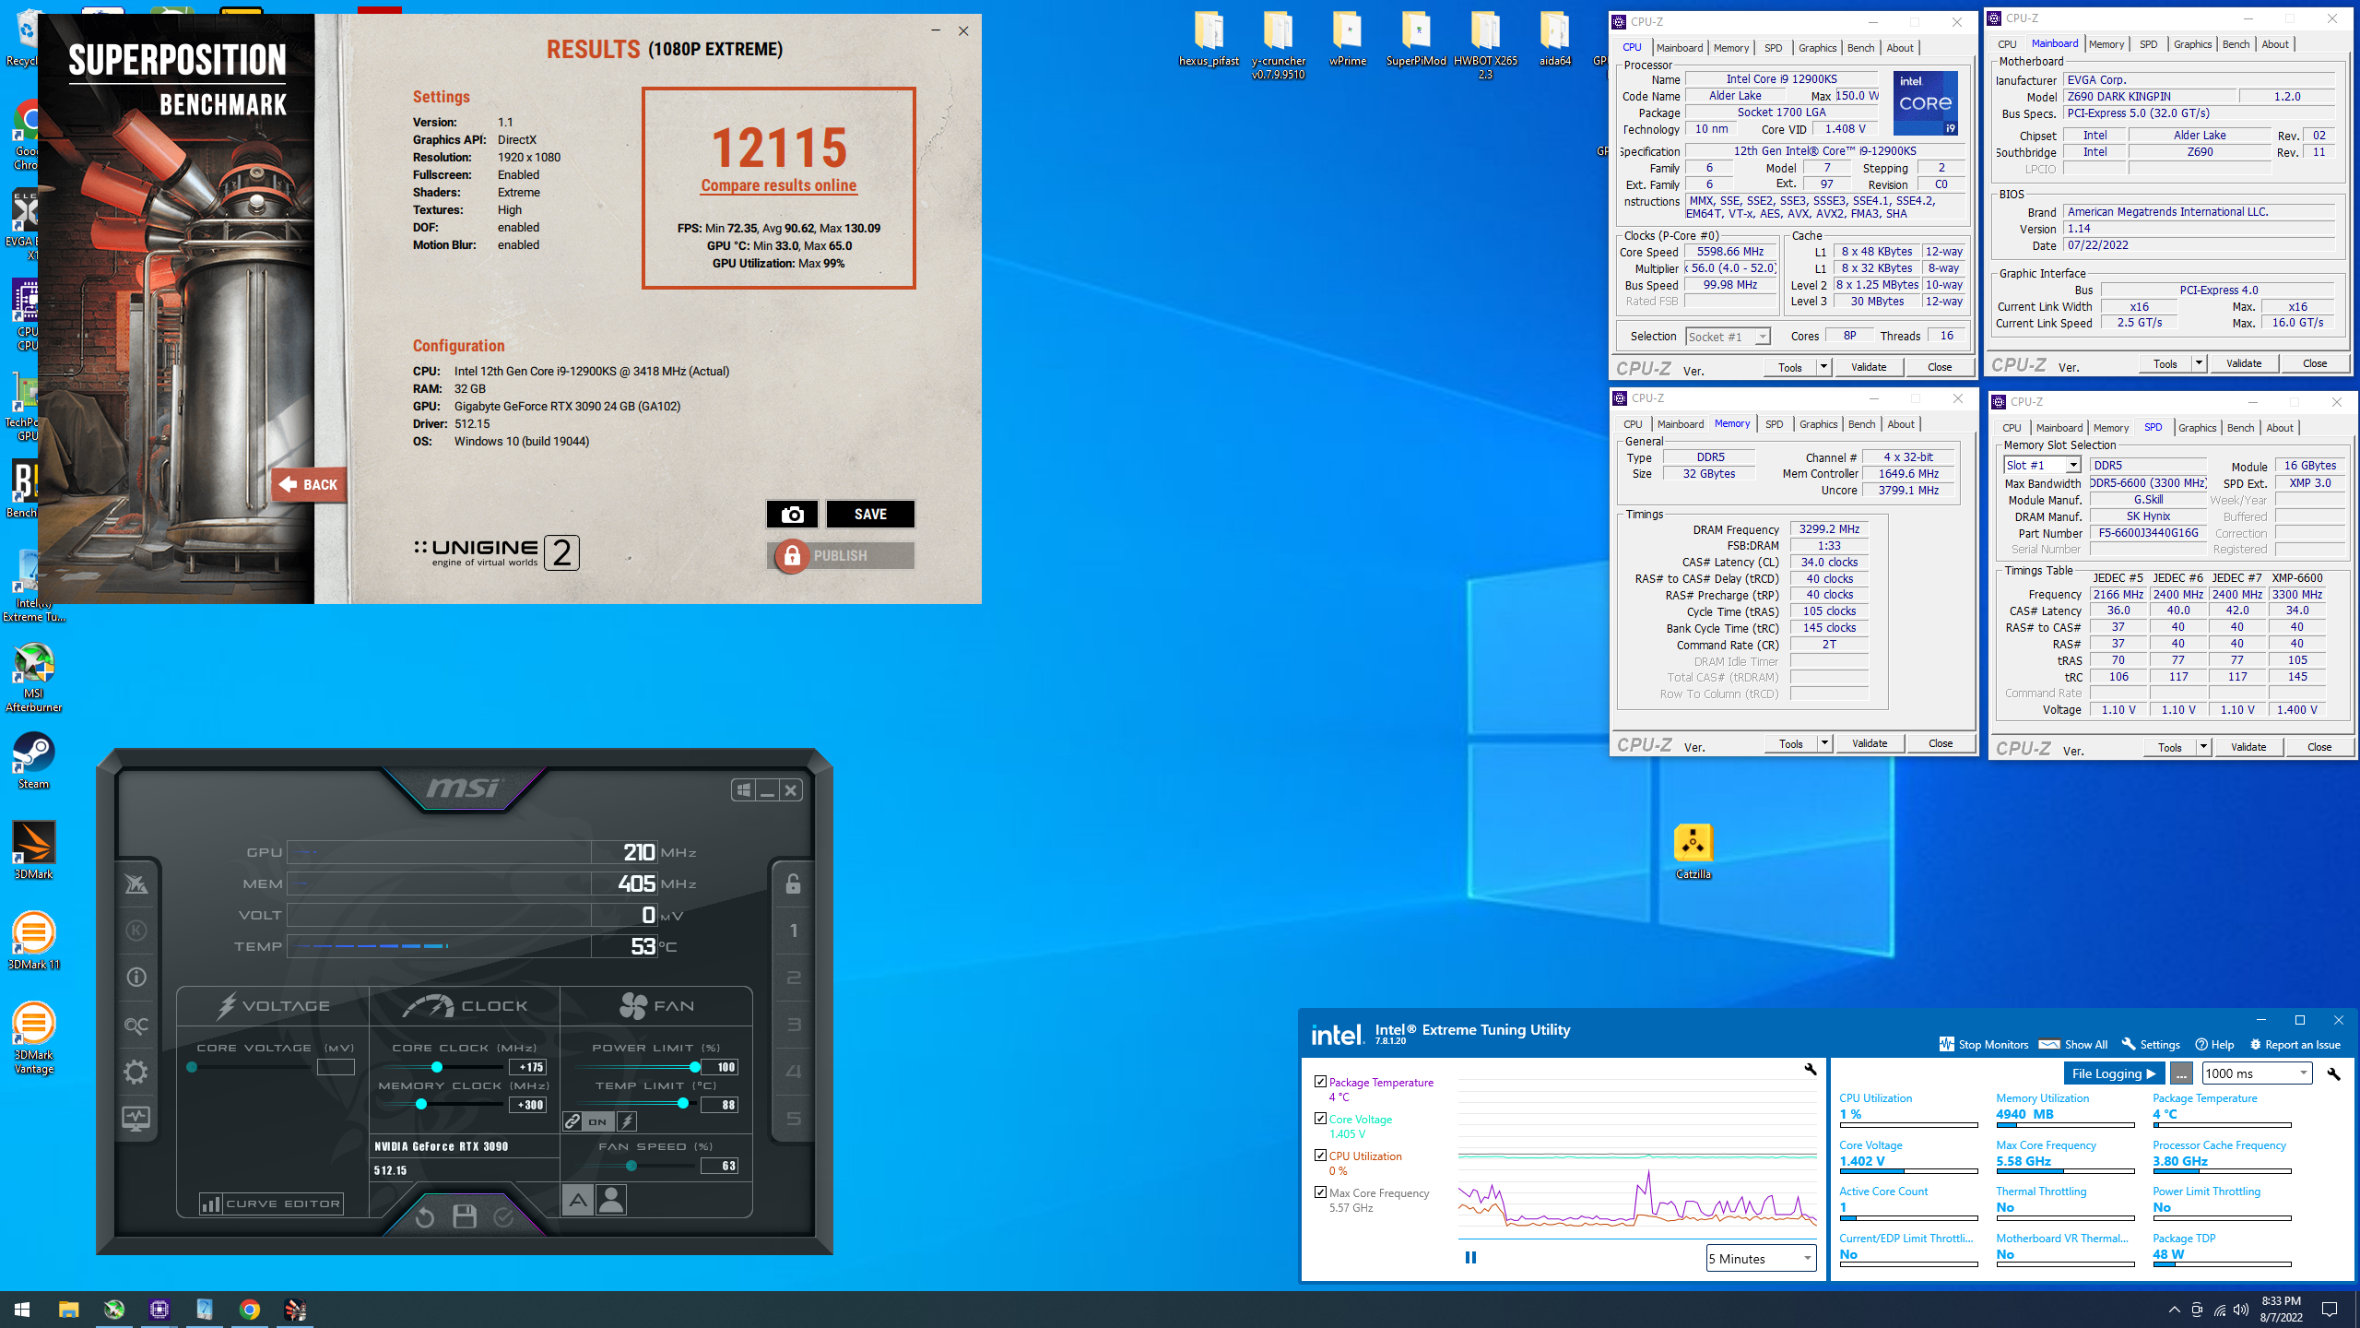Open Curve Editor in Afterburner
The height and width of the screenshot is (1328, 2360).
click(271, 1203)
